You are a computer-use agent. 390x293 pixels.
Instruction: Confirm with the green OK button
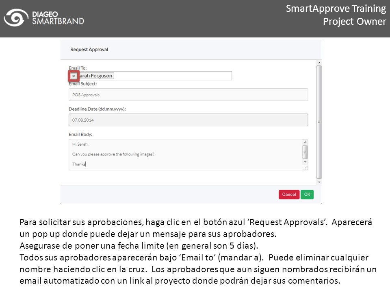[307, 195]
